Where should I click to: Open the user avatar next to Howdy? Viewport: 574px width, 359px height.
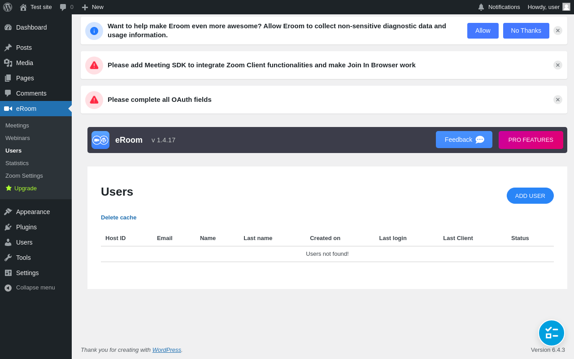pos(566,7)
